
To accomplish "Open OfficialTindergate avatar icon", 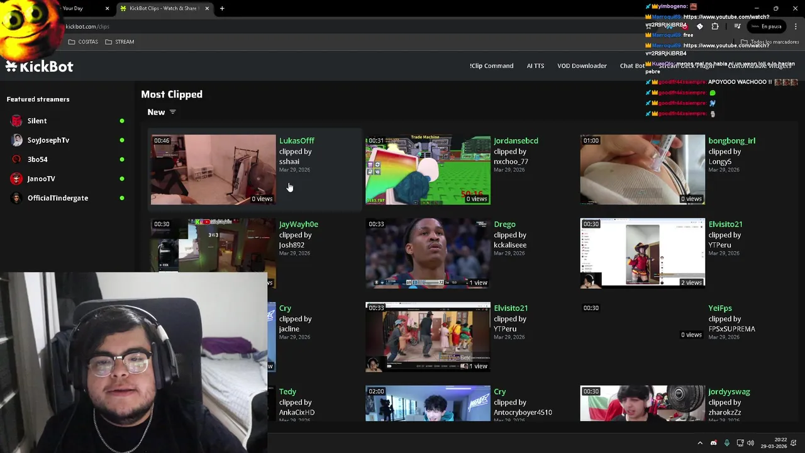I will (x=16, y=198).
